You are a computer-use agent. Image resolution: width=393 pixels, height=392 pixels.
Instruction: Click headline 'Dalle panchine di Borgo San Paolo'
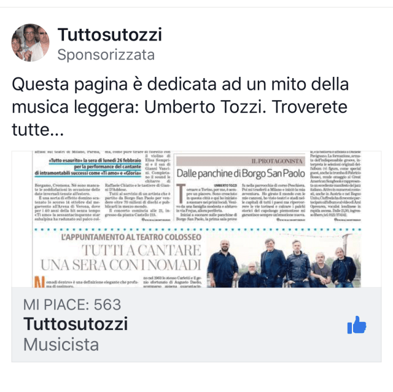click(241, 173)
